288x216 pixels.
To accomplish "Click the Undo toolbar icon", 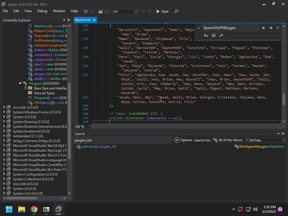I will point(143,11).
